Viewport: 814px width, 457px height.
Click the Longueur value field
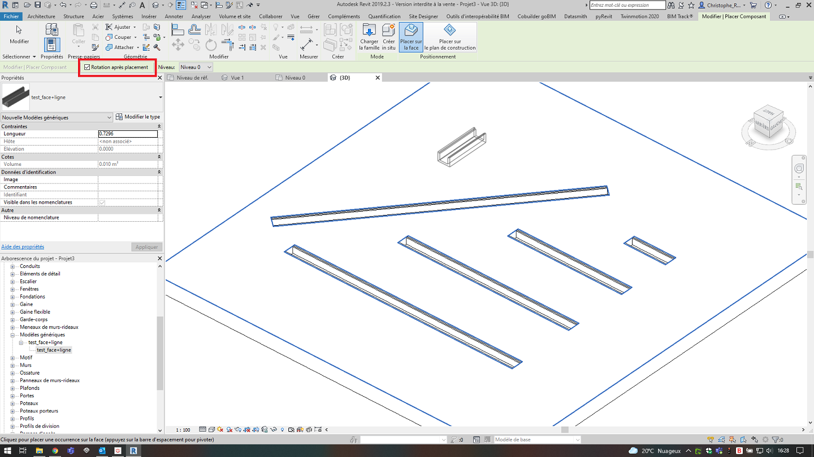coord(128,134)
